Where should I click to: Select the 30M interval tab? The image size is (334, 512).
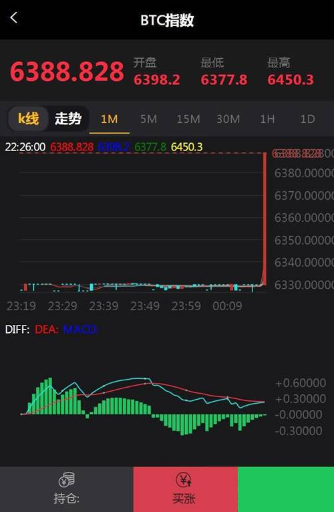pyautogui.click(x=228, y=119)
